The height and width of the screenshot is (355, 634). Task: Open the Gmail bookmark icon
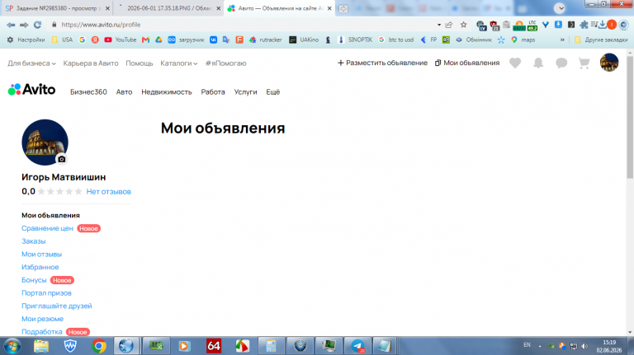145,40
